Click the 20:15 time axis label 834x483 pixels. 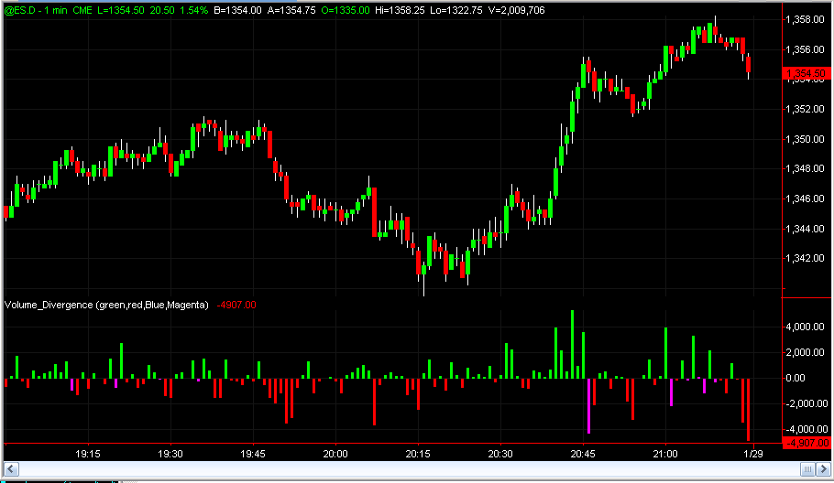(418, 454)
